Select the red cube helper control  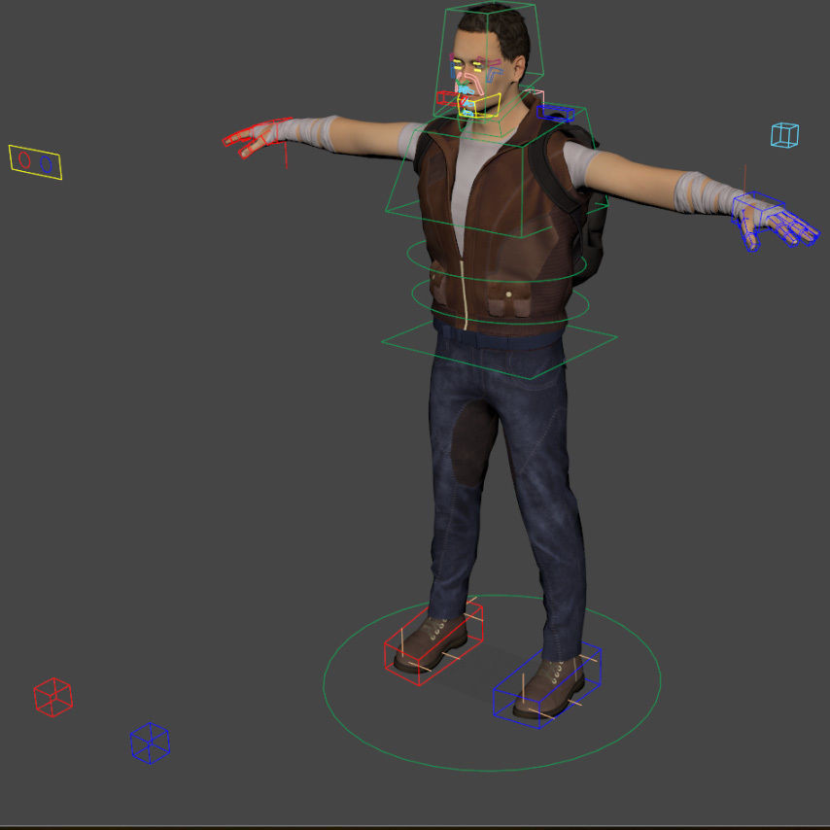[52, 697]
